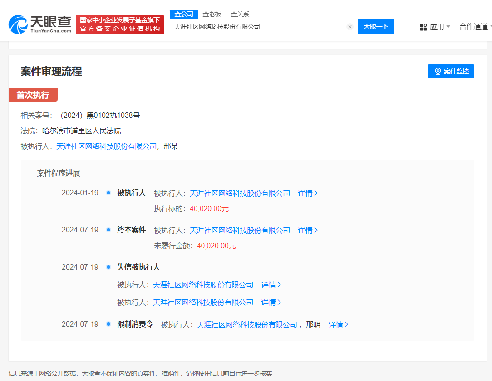Open 详情 for the 2024-01-19 被执行人 entry

coord(308,193)
